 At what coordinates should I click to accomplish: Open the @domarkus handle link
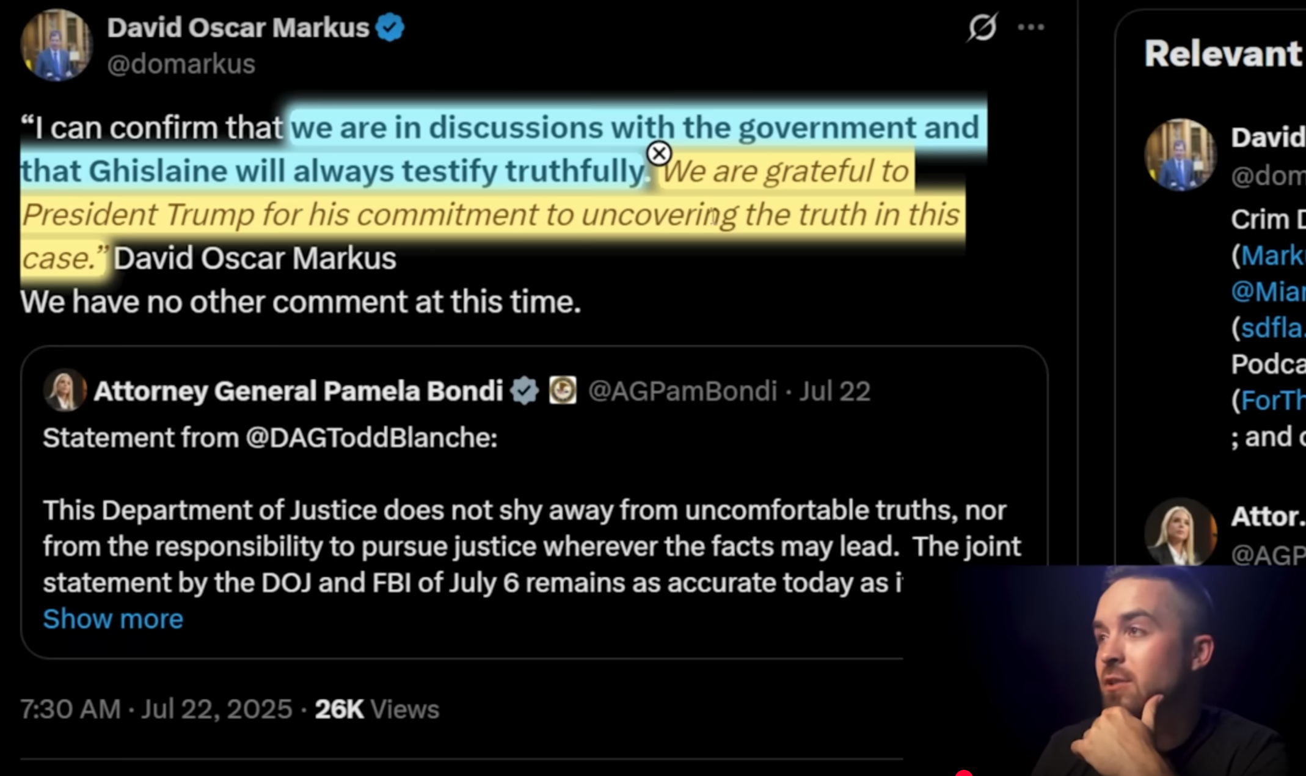pyautogui.click(x=181, y=63)
